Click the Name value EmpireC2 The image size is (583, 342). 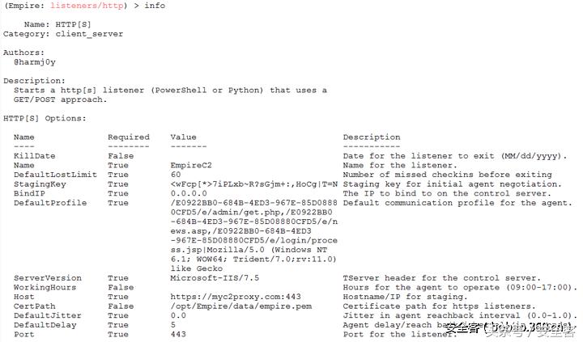point(191,165)
